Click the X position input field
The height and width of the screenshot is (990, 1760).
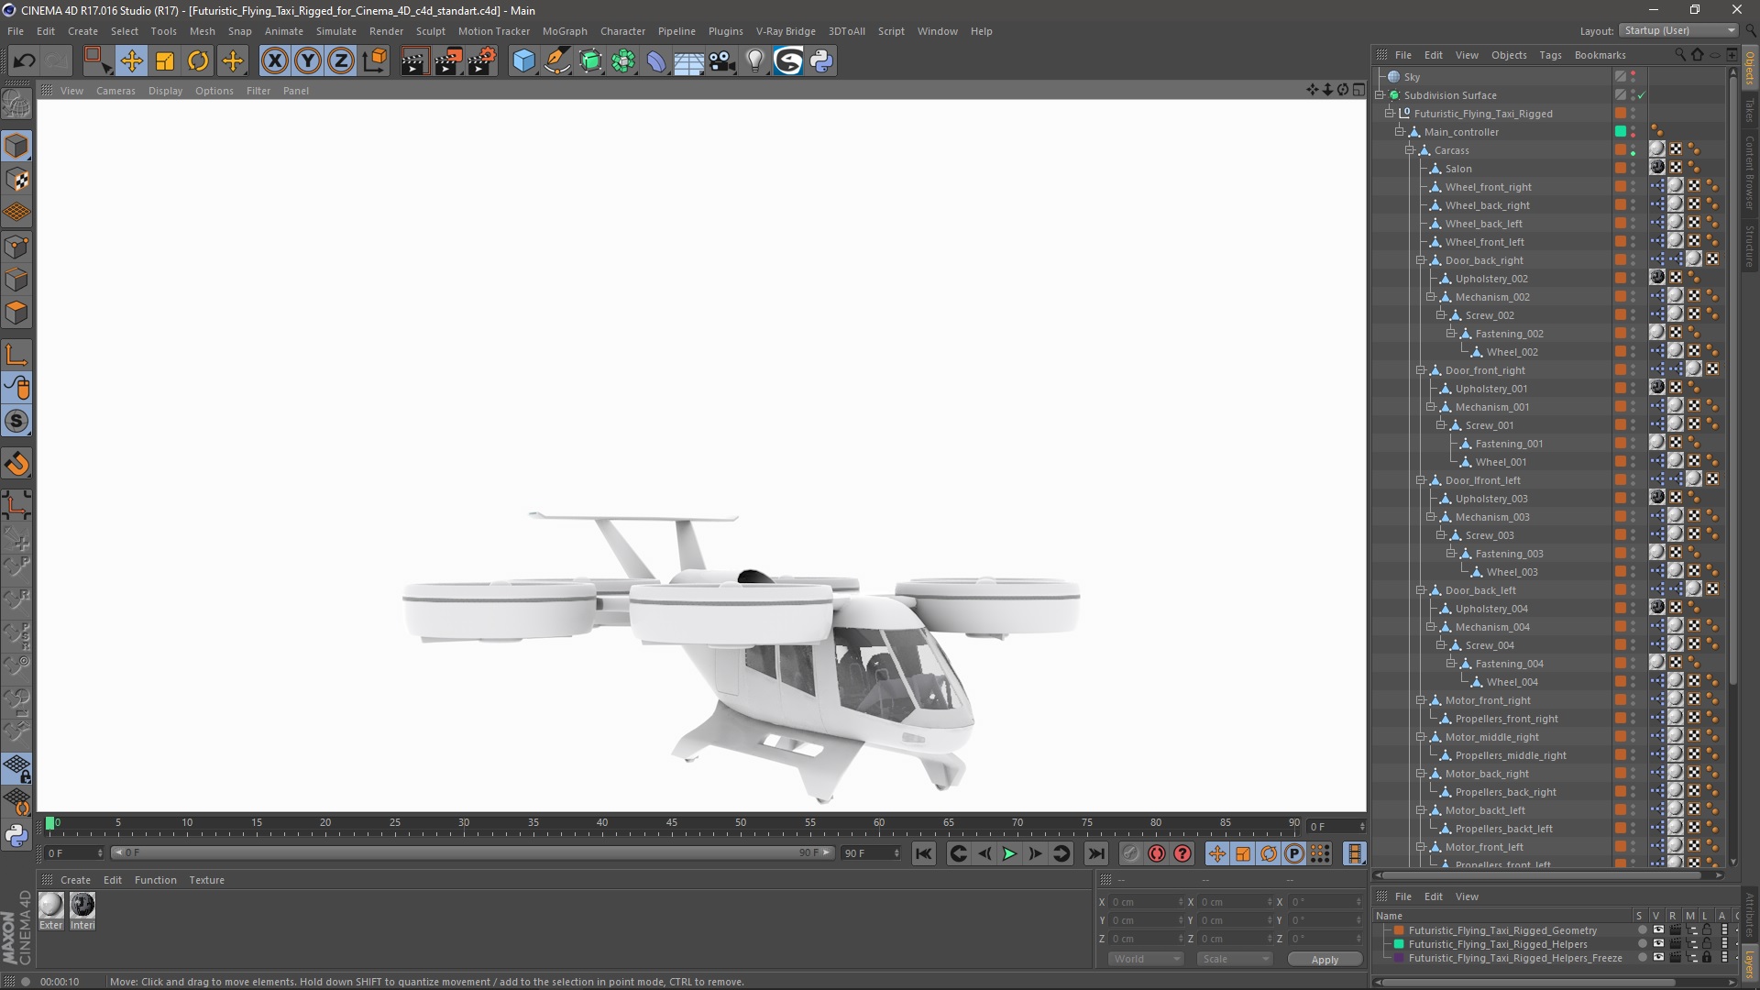click(x=1146, y=902)
